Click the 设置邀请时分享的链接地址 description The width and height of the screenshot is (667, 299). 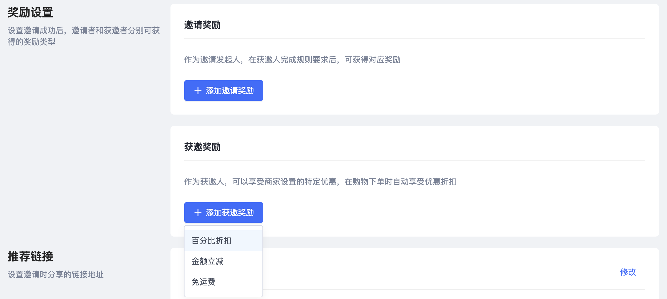[x=56, y=275]
